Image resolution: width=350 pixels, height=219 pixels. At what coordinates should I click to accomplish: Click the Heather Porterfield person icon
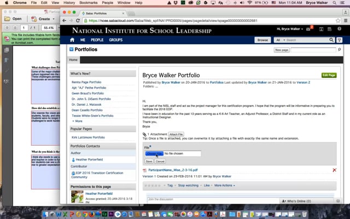[73, 160]
